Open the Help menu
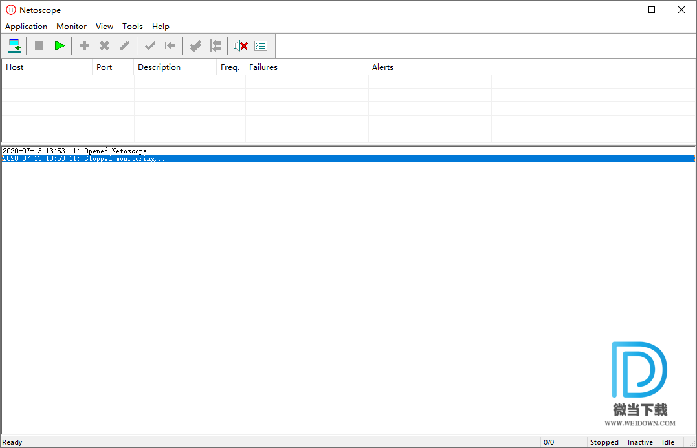 click(x=160, y=27)
